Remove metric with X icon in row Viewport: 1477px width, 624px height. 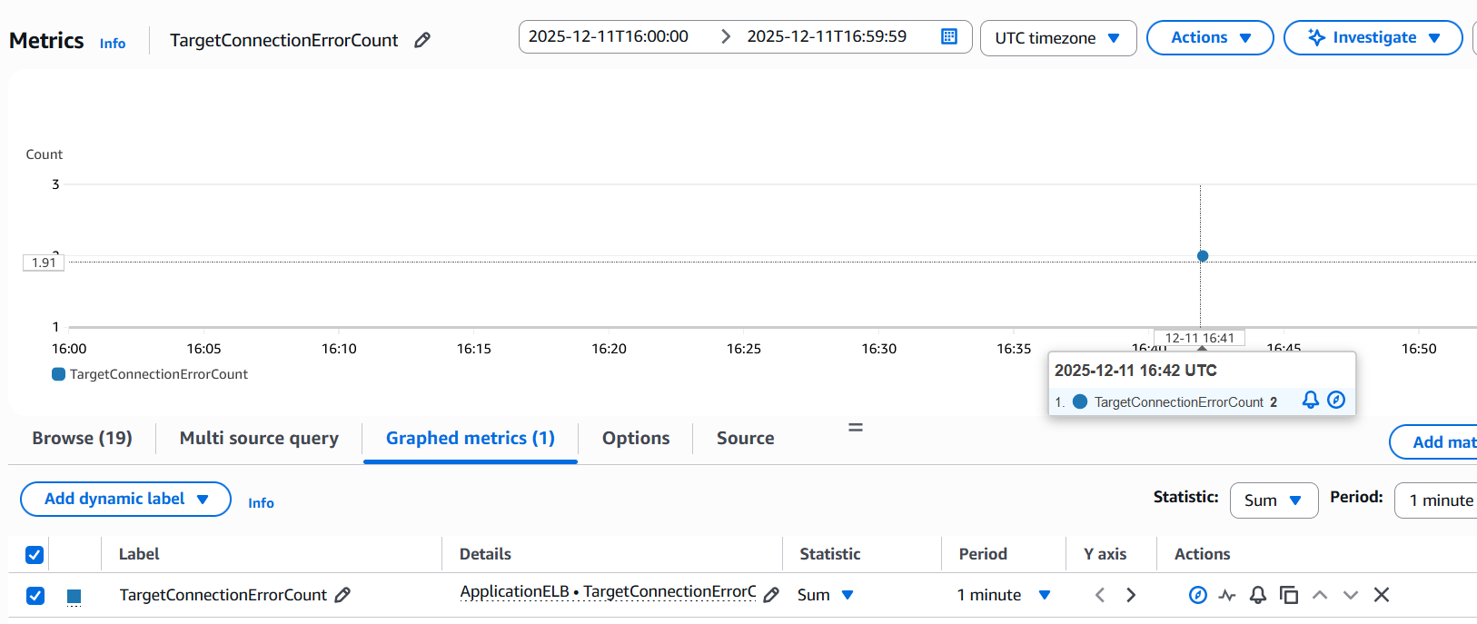1382,595
